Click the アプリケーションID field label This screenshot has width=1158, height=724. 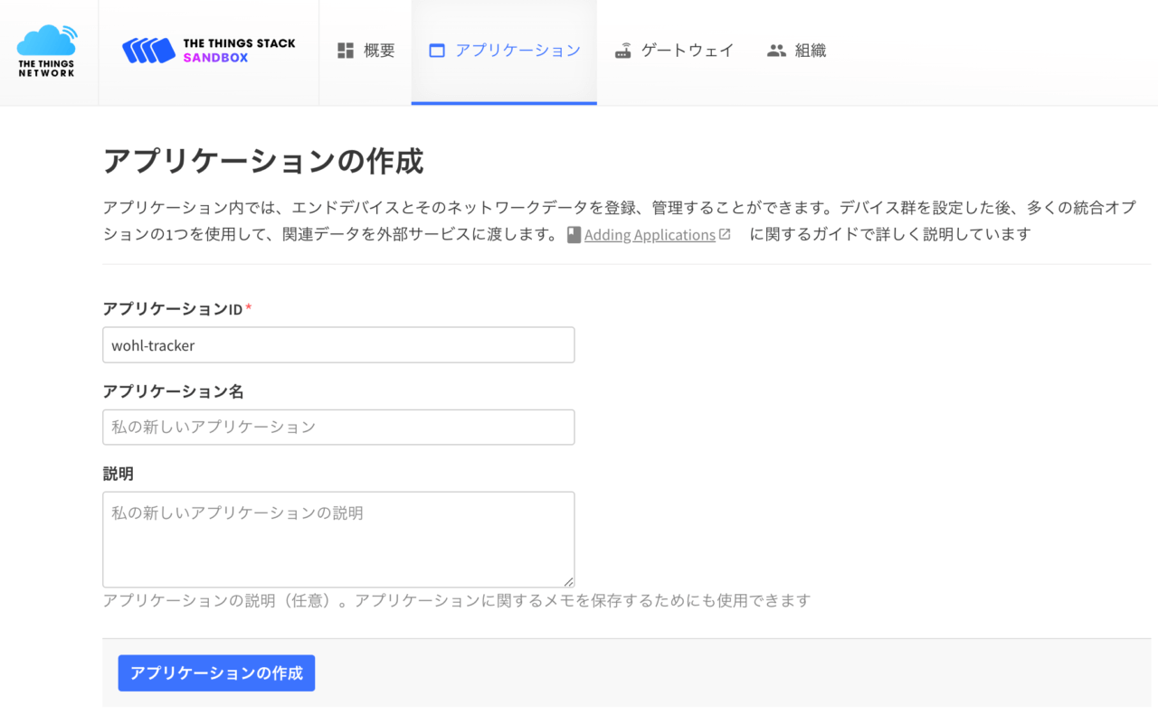click(x=173, y=309)
